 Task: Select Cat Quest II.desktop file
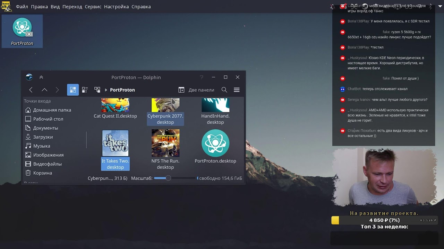point(116,109)
